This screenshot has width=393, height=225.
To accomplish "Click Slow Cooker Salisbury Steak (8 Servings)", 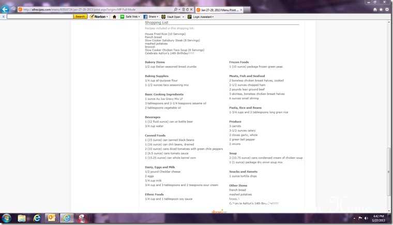I will click(x=172, y=40).
